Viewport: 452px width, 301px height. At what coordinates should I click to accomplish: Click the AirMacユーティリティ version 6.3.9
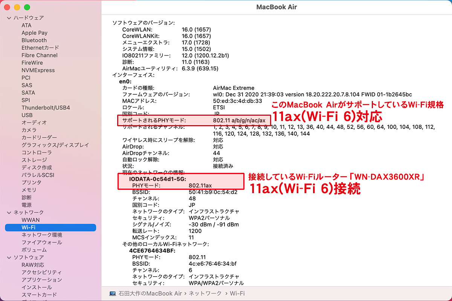point(200,68)
